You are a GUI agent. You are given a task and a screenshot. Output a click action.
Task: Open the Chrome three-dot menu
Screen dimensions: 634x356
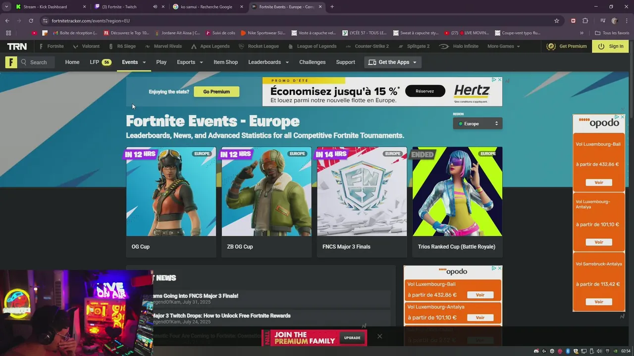click(627, 21)
